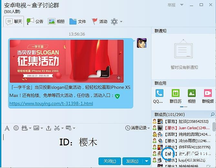Viewport: 216px width, 168px height.
Task: Click the magnify plus icon on banner
Action: click(x=119, y=78)
